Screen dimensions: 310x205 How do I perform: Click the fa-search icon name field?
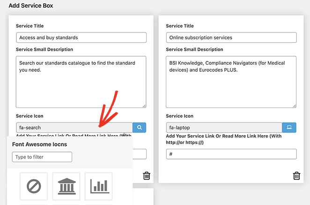[x=74, y=127]
